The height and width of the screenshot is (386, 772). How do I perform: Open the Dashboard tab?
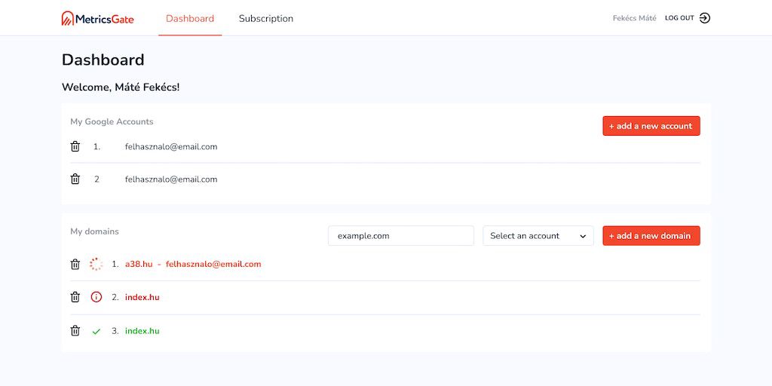tap(190, 19)
